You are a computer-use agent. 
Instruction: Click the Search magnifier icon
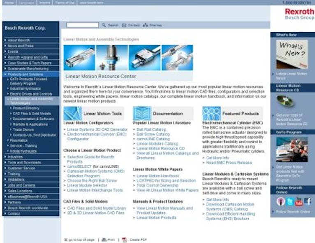coord(104,25)
